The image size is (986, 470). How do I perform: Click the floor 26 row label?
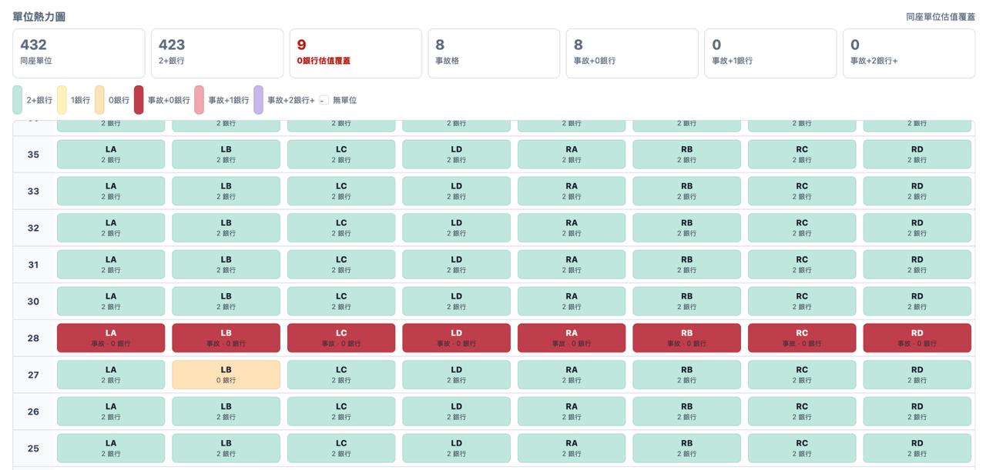pos(33,412)
